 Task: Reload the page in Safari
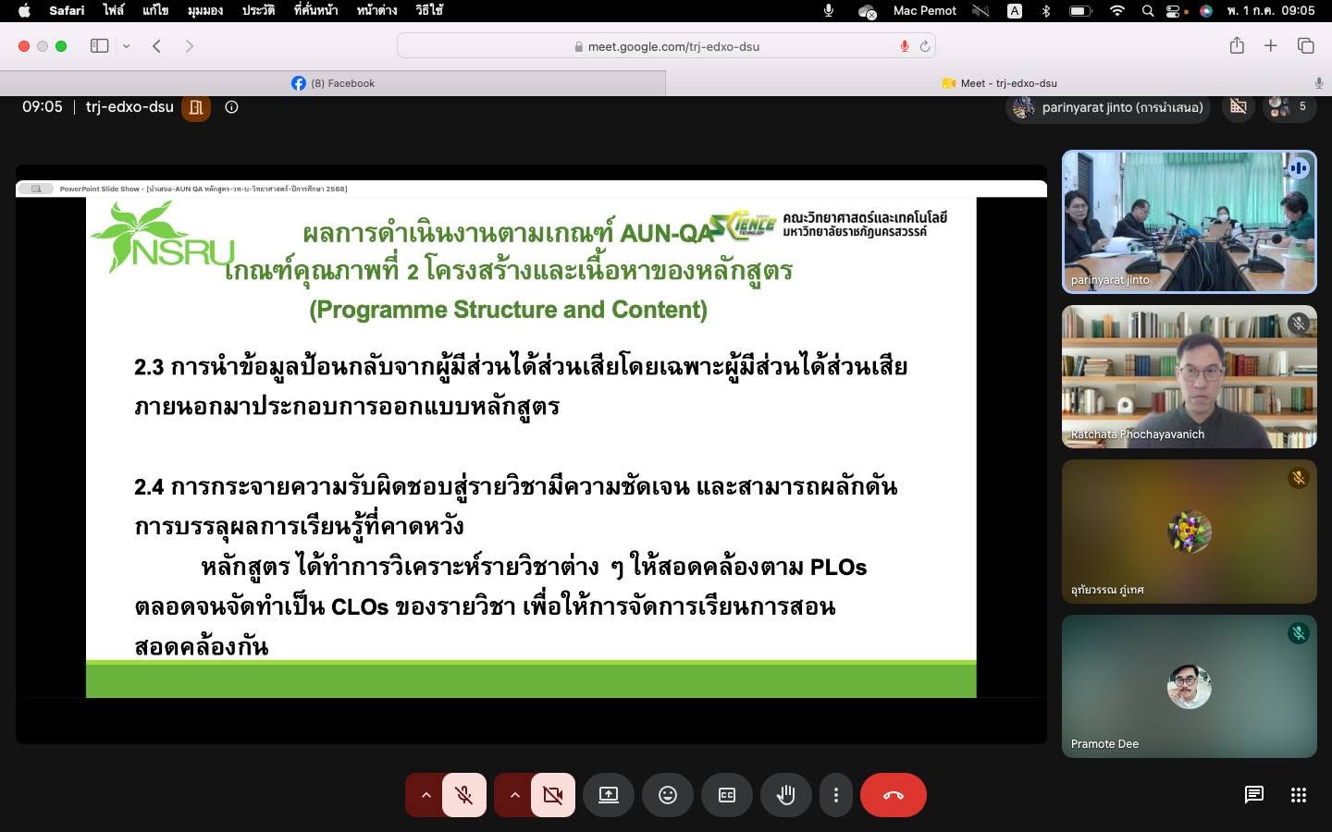click(924, 46)
